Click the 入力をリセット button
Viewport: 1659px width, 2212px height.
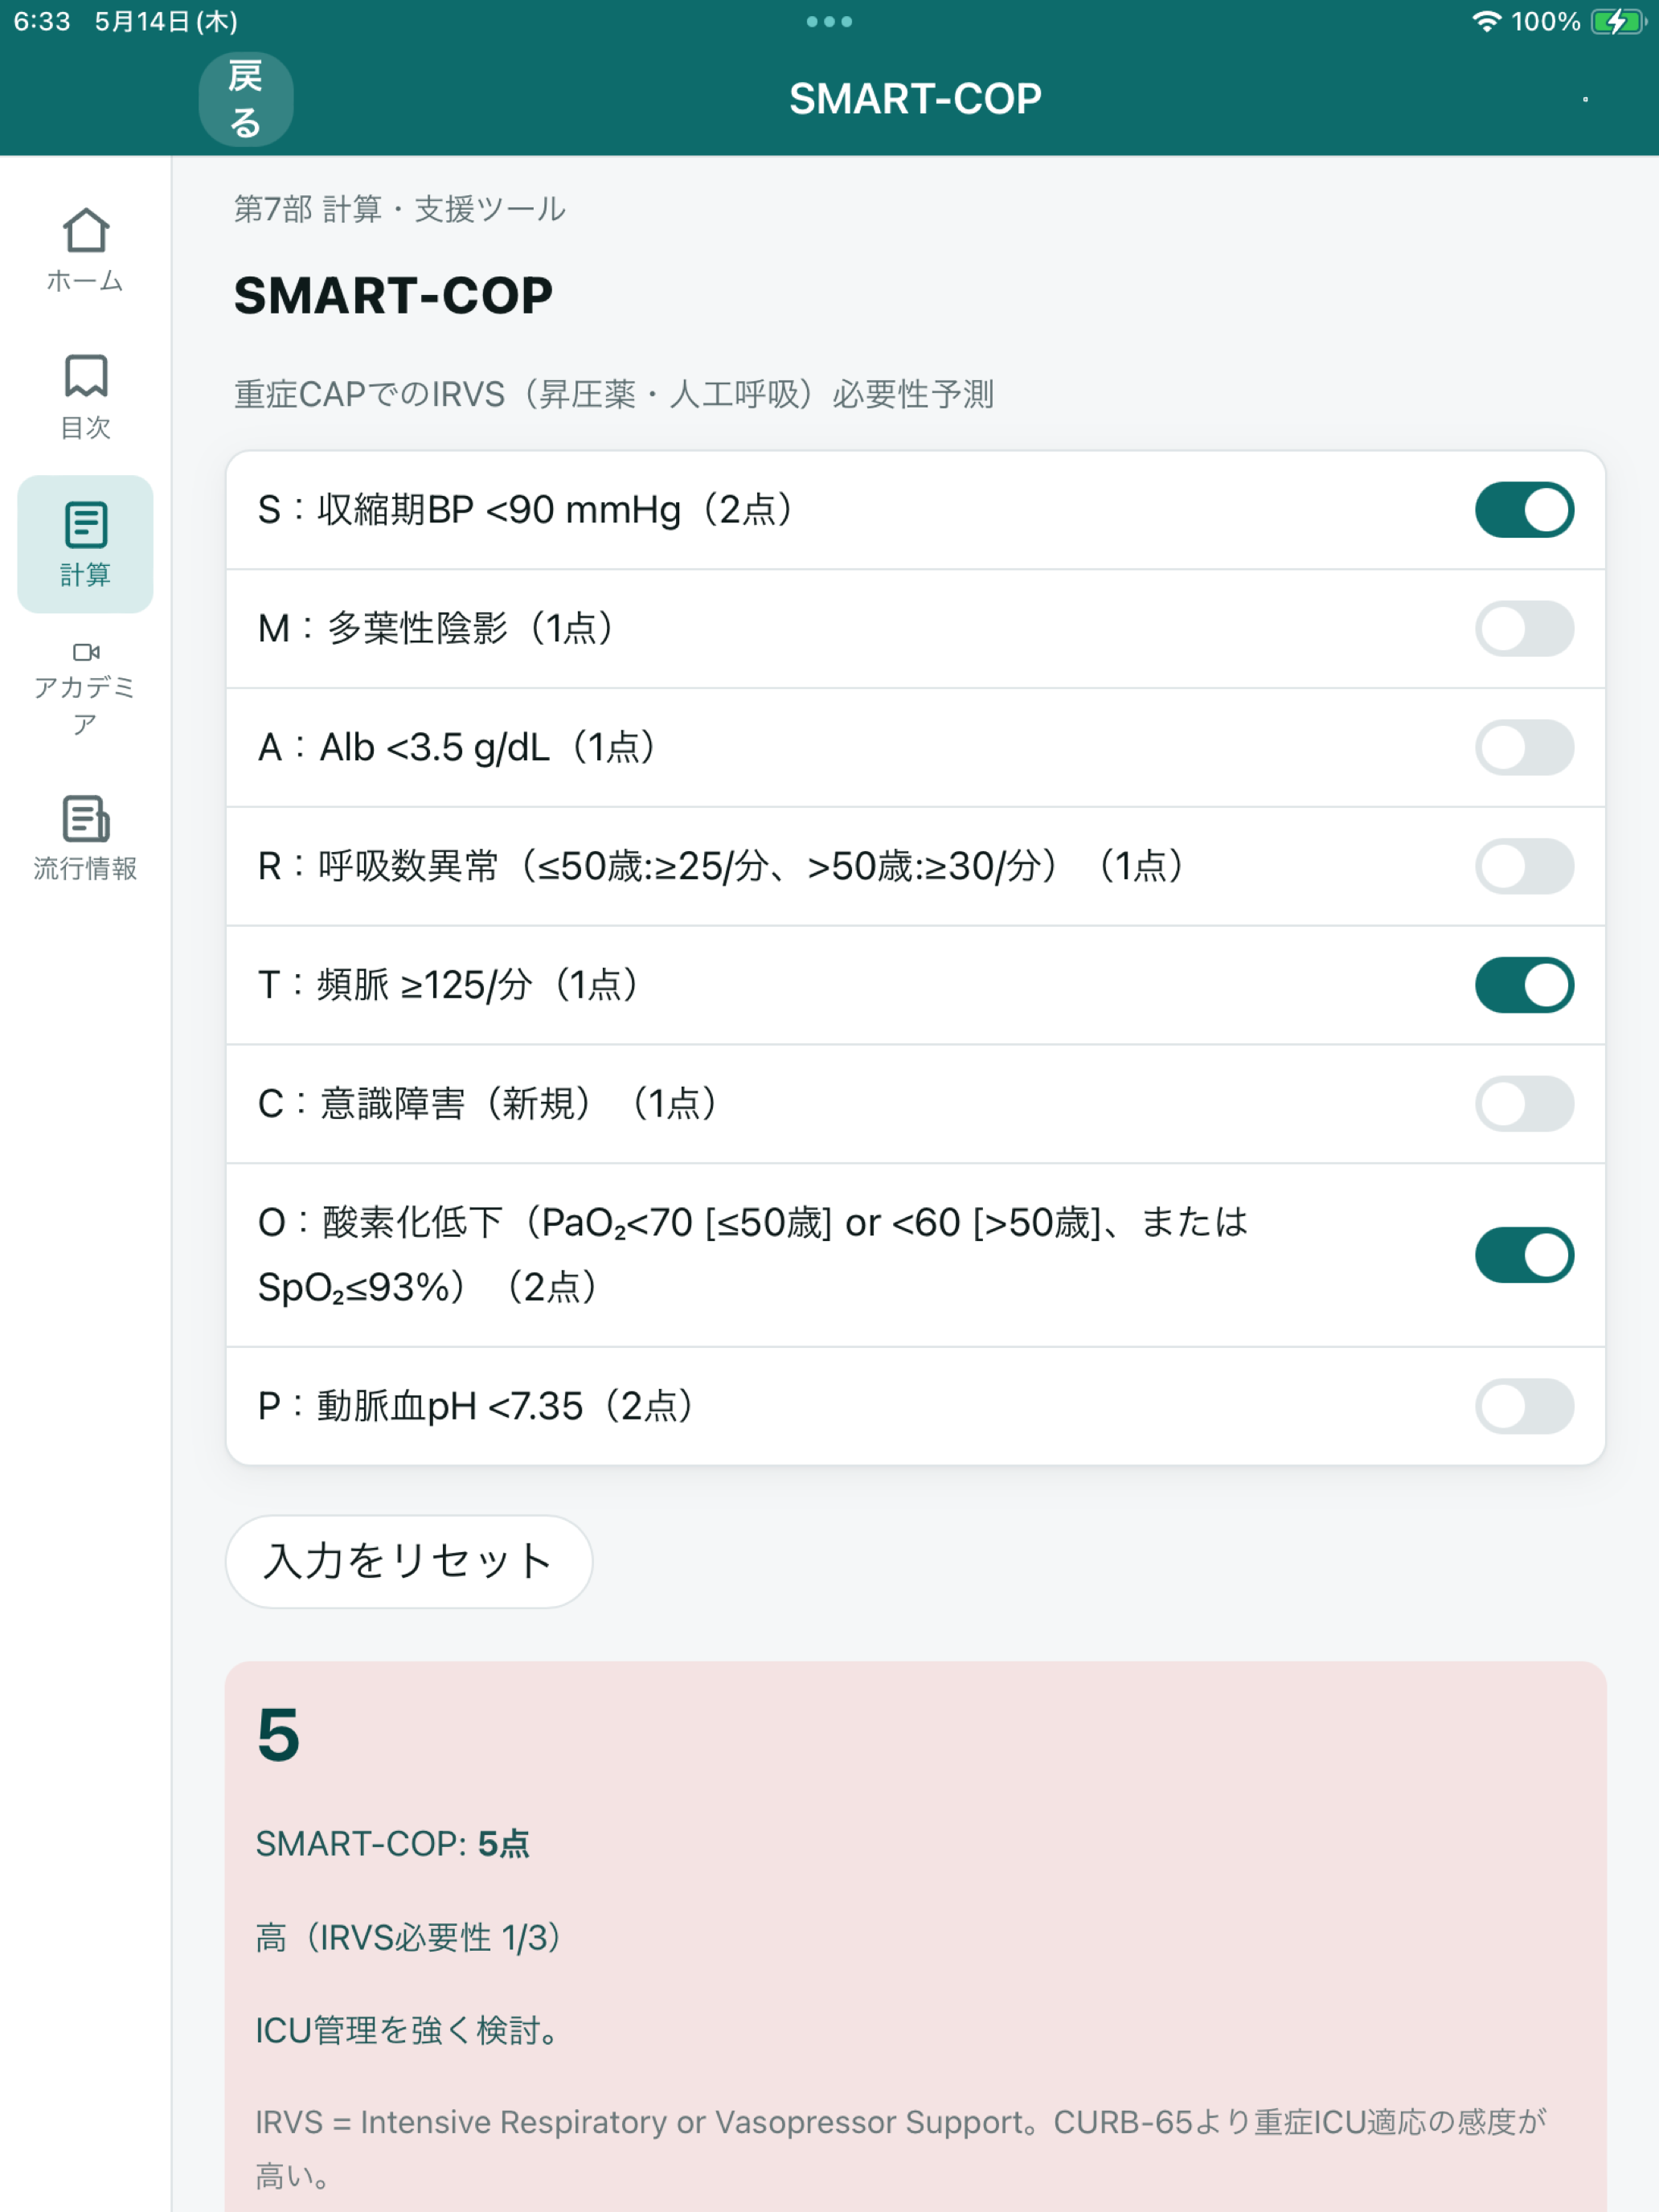[409, 1562]
